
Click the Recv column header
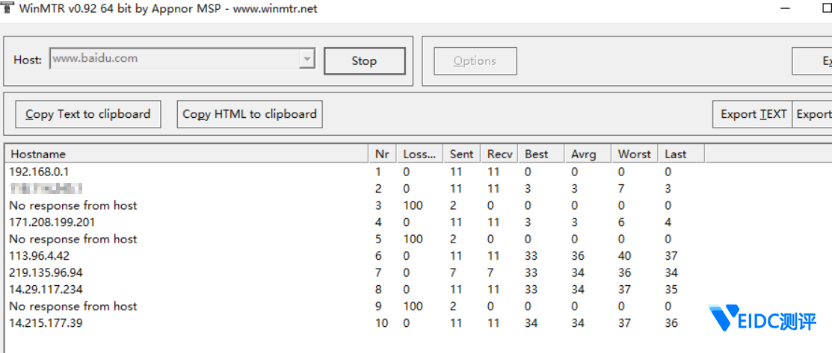(x=499, y=154)
